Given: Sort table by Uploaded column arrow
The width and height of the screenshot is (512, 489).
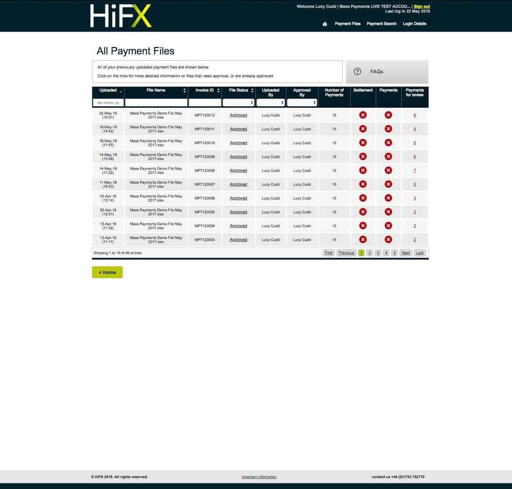Looking at the screenshot, I should pos(121,91).
